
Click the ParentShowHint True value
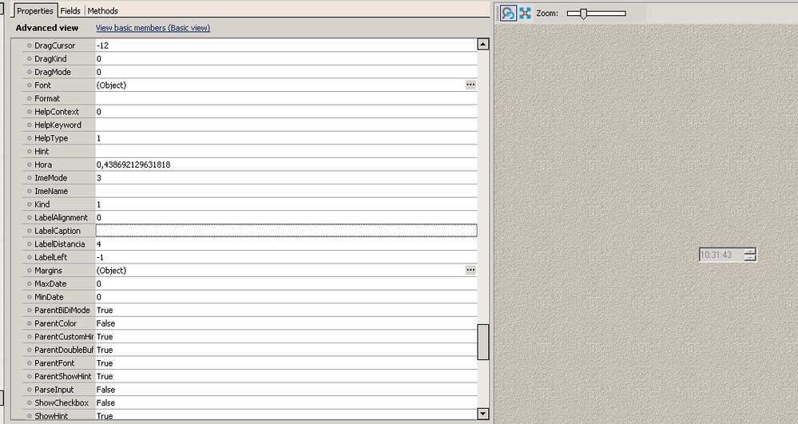coord(105,376)
